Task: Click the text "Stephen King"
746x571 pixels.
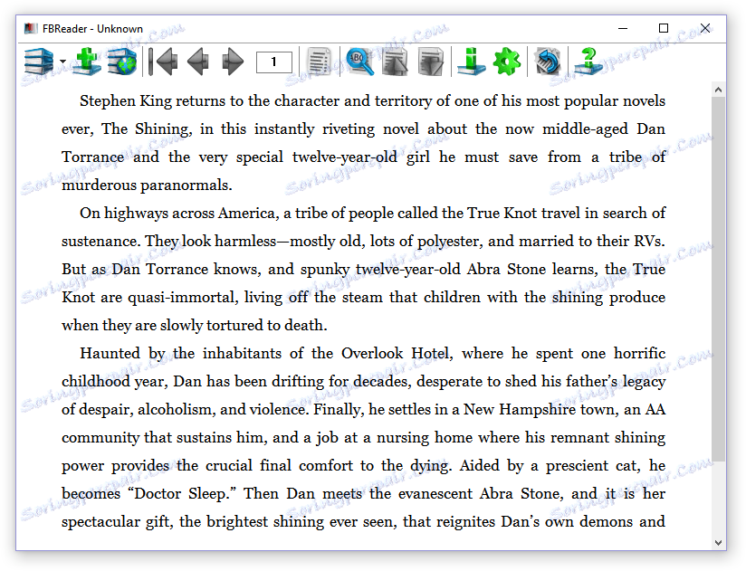Action: coord(126,101)
